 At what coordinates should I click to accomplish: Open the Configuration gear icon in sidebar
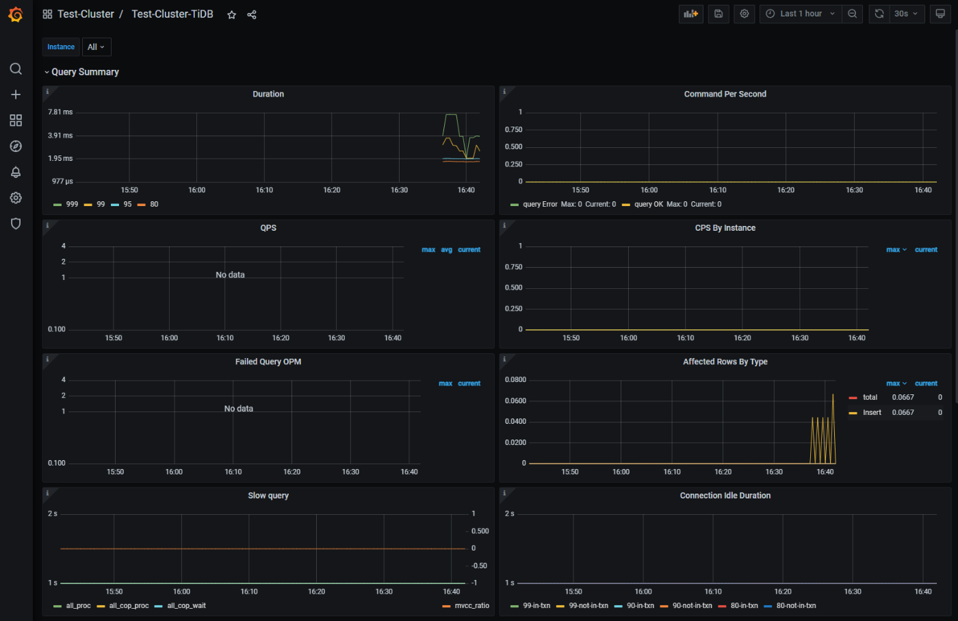(x=16, y=198)
